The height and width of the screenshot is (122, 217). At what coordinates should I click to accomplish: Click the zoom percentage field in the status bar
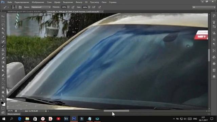pyautogui.click(x=11, y=111)
